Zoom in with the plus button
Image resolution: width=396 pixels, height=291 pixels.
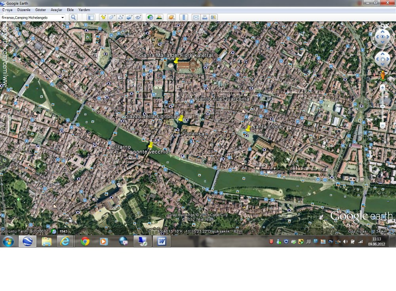point(383,87)
